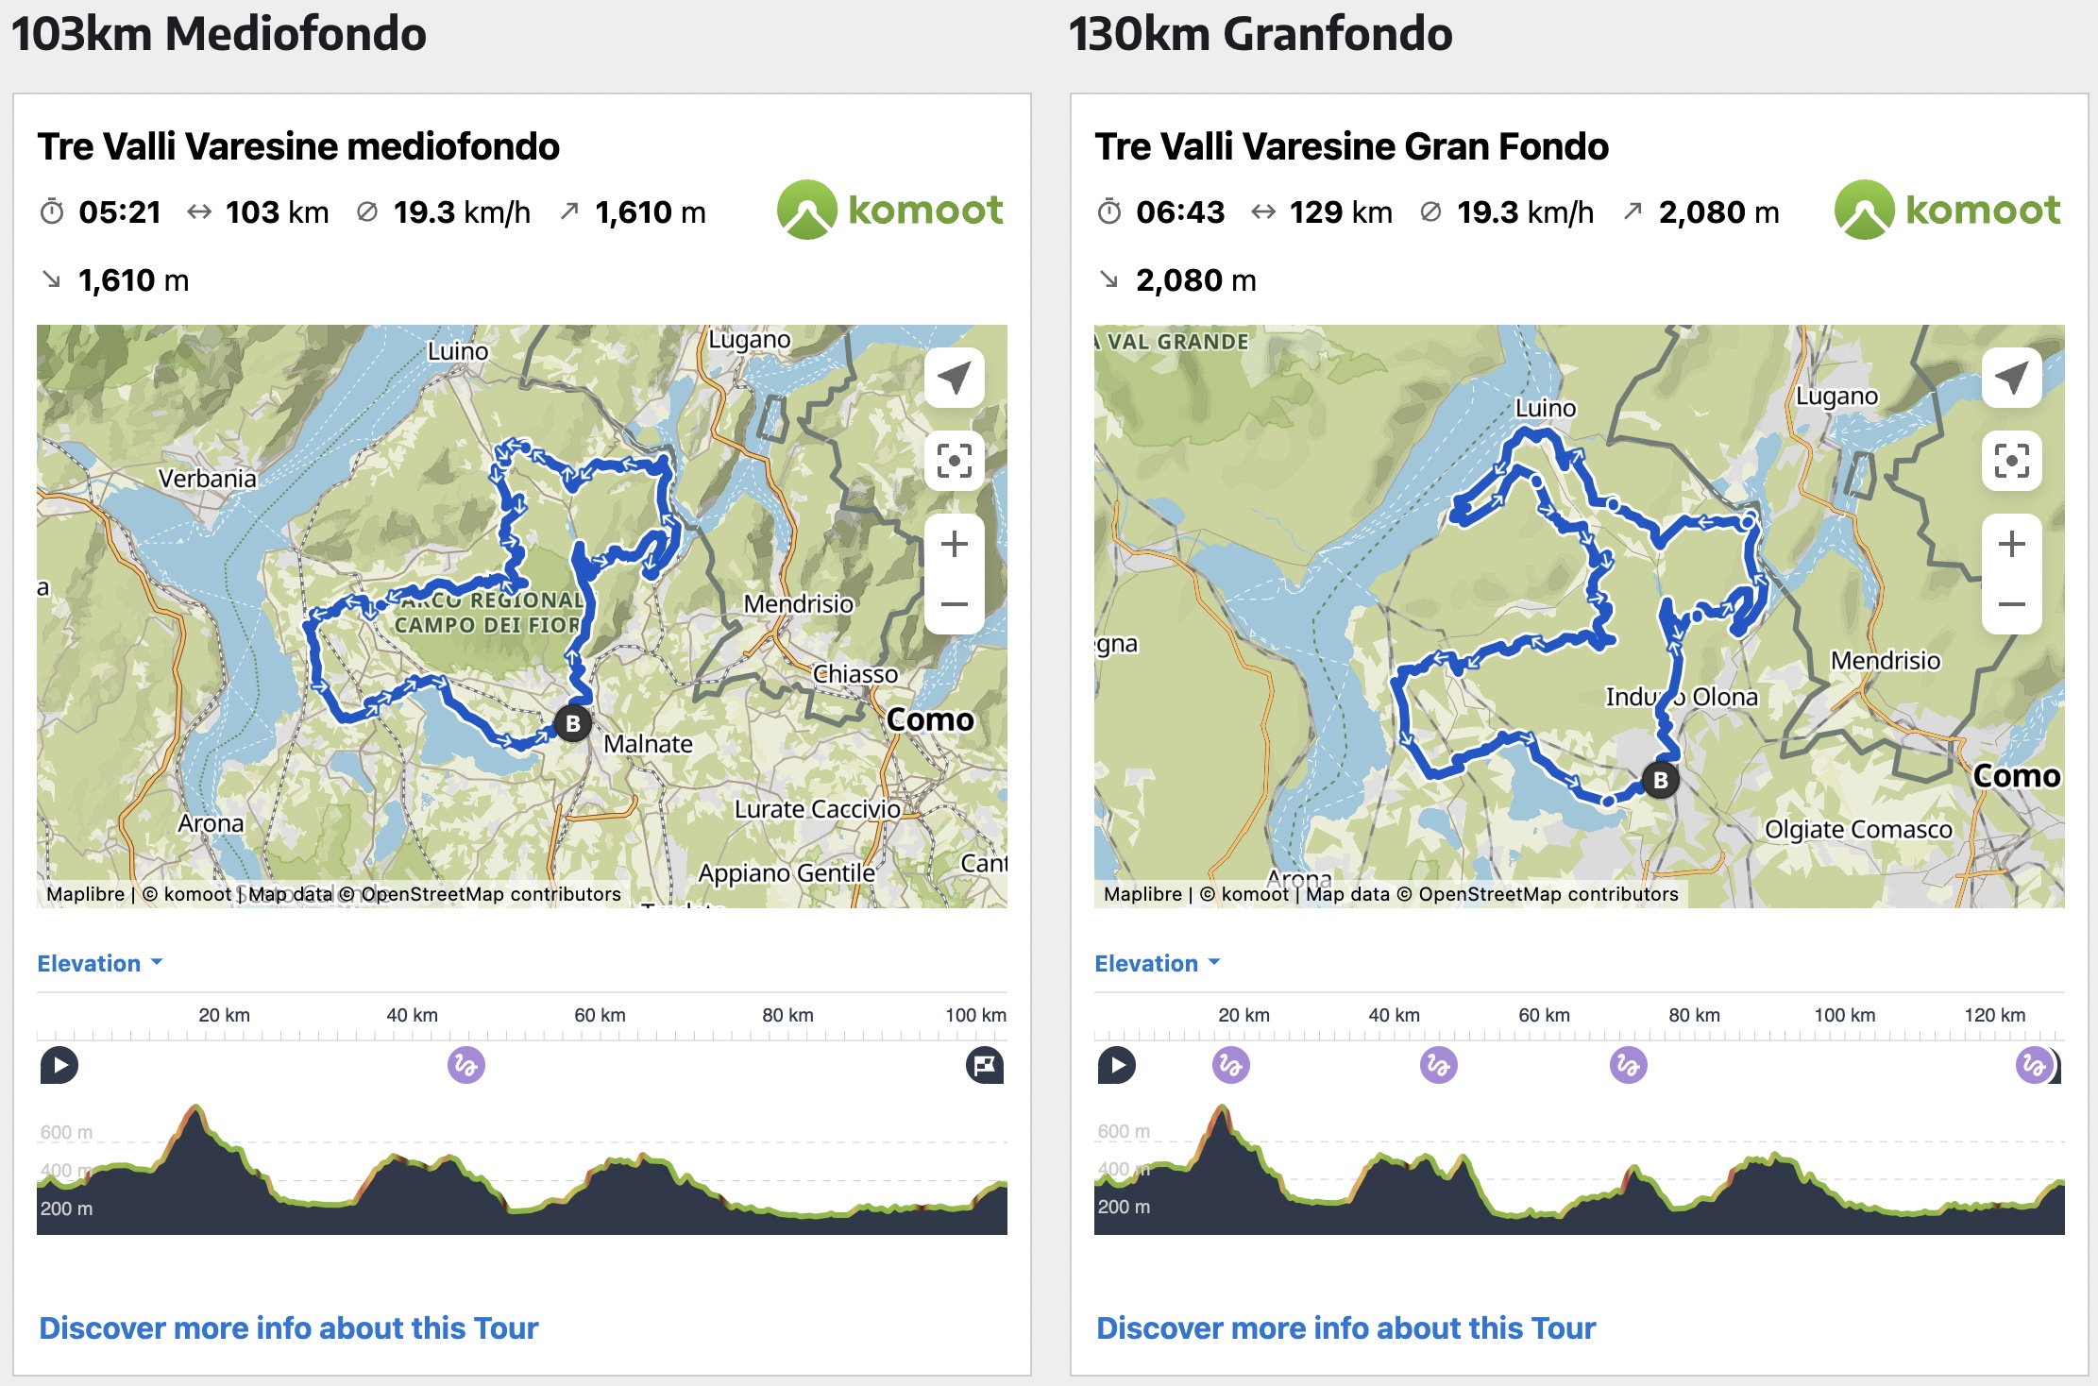Zoom out on the Gran Fondo map

[x=2011, y=604]
